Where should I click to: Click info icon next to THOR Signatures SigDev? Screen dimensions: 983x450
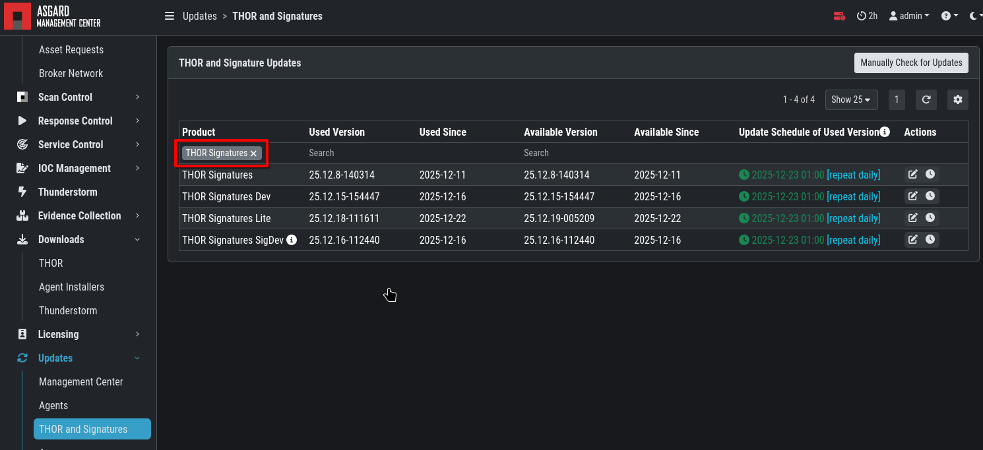292,240
